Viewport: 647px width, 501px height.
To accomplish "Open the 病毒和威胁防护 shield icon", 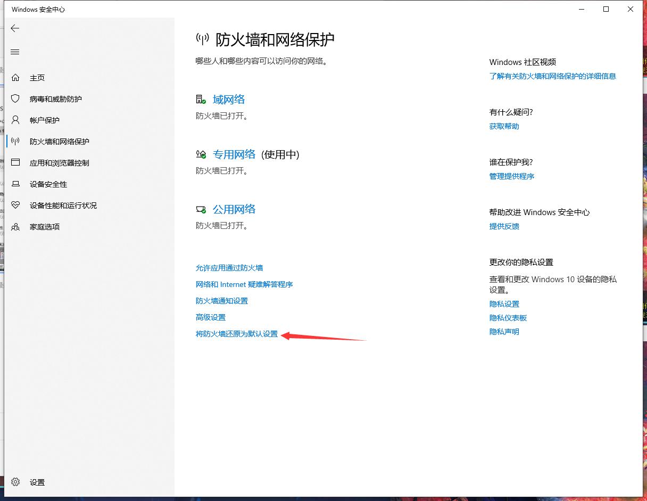I will click(x=16, y=98).
